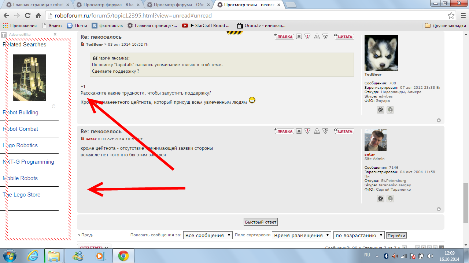Screen dimensions: 469x263
Task: Jump to top from TedBeer's post arrow
Action: (x=439, y=121)
